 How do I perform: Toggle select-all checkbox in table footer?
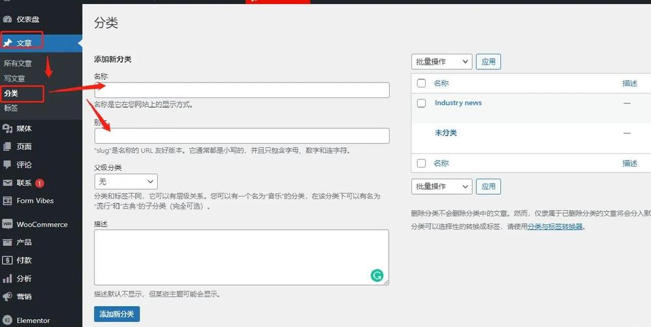click(421, 163)
